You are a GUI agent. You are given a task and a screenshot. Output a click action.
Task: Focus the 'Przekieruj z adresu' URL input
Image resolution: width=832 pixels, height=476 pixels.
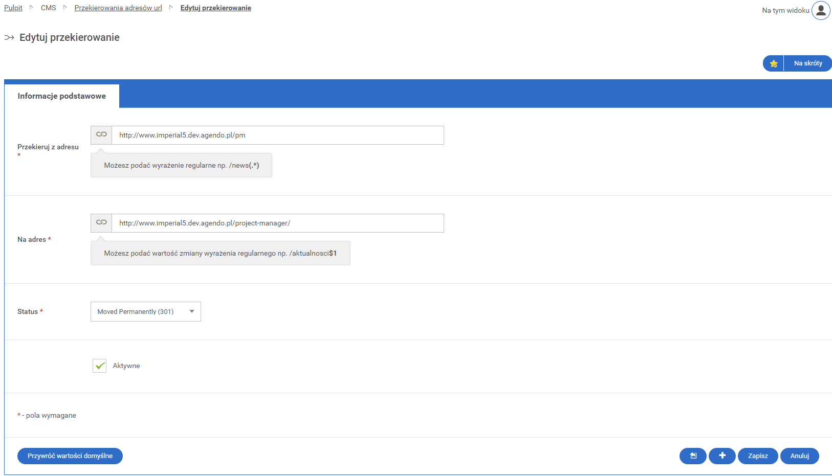pyautogui.click(x=277, y=135)
